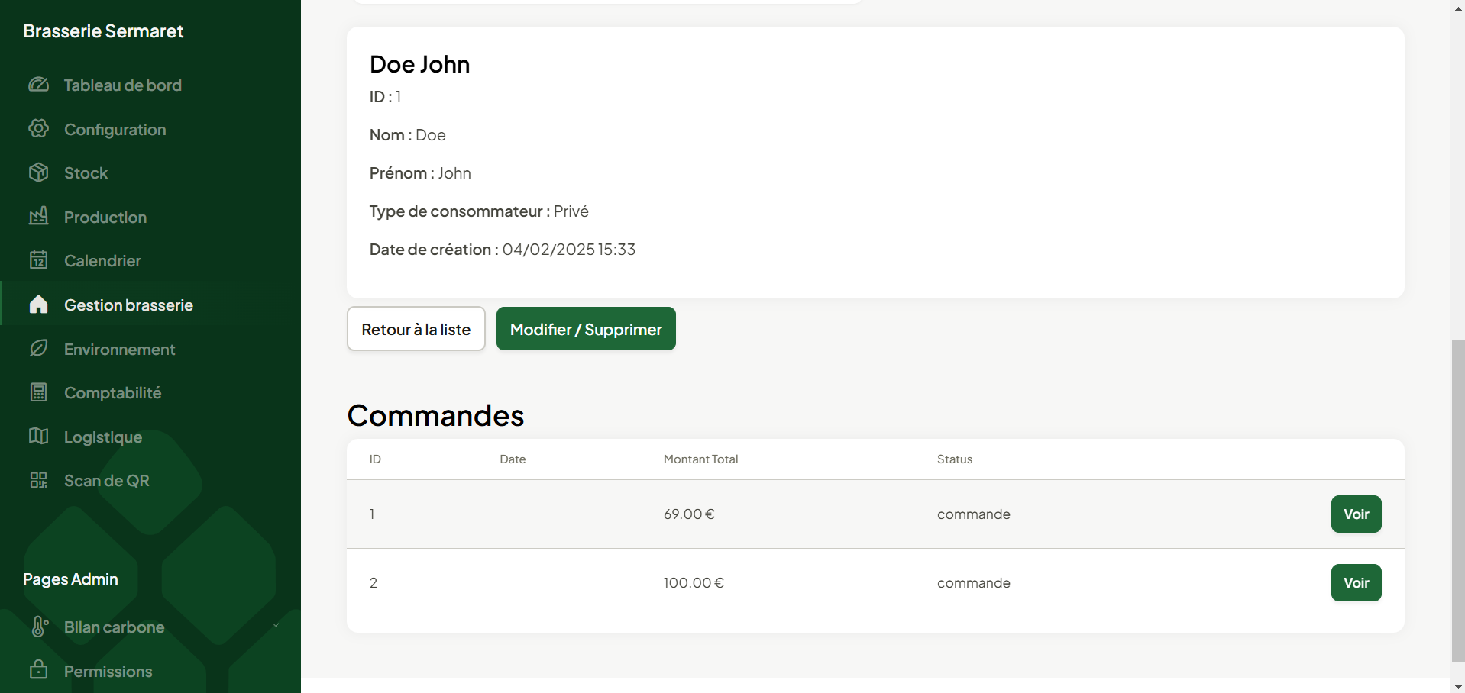Expand the Bilan carbone submenu chevron
The image size is (1465, 693).
pos(276,626)
